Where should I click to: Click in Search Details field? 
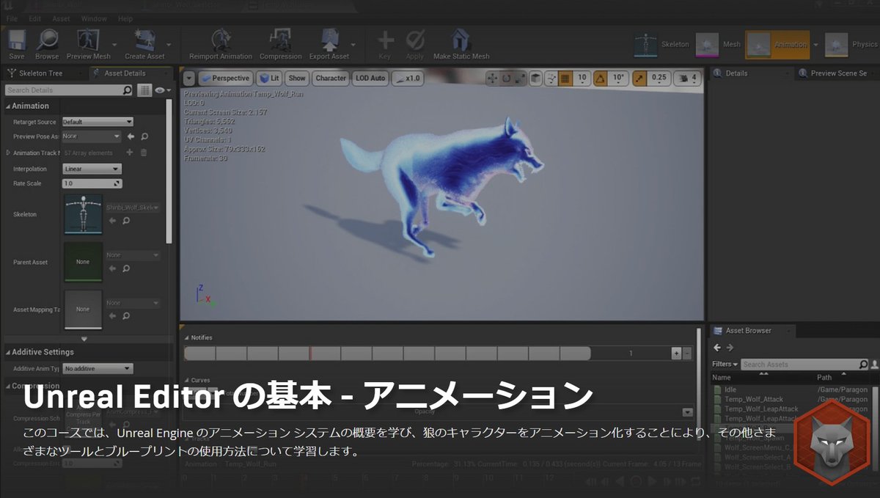(69, 90)
